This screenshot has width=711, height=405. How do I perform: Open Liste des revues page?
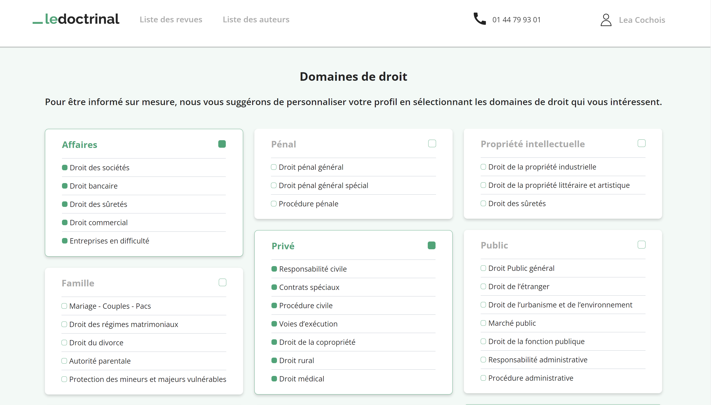point(171,20)
